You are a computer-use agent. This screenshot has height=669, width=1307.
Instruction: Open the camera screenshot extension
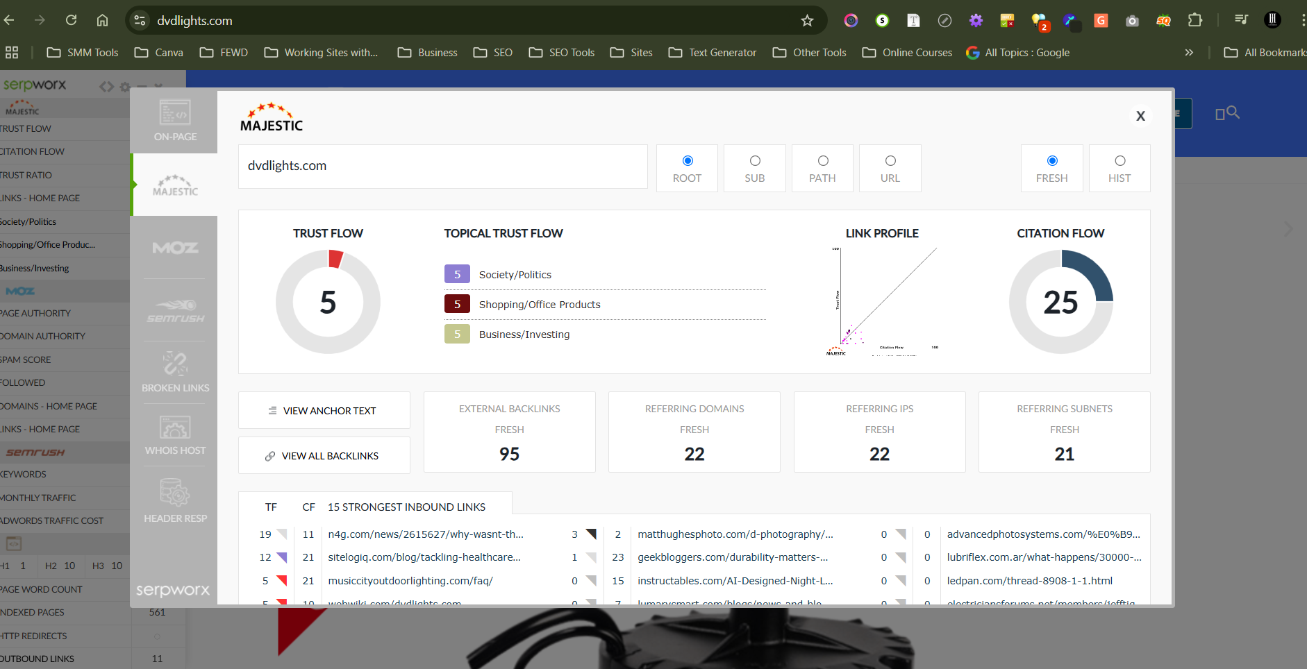tap(1132, 20)
